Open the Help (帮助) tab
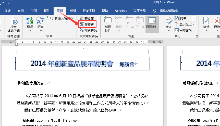This screenshot has height=126, width=220. click(105, 11)
